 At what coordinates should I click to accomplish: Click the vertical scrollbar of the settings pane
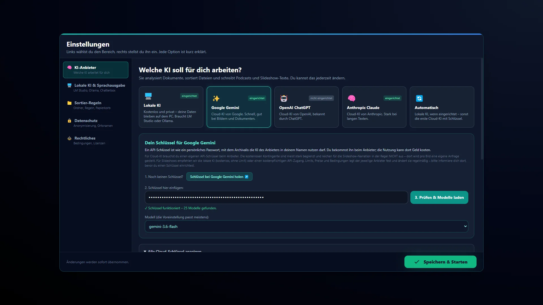[482, 109]
